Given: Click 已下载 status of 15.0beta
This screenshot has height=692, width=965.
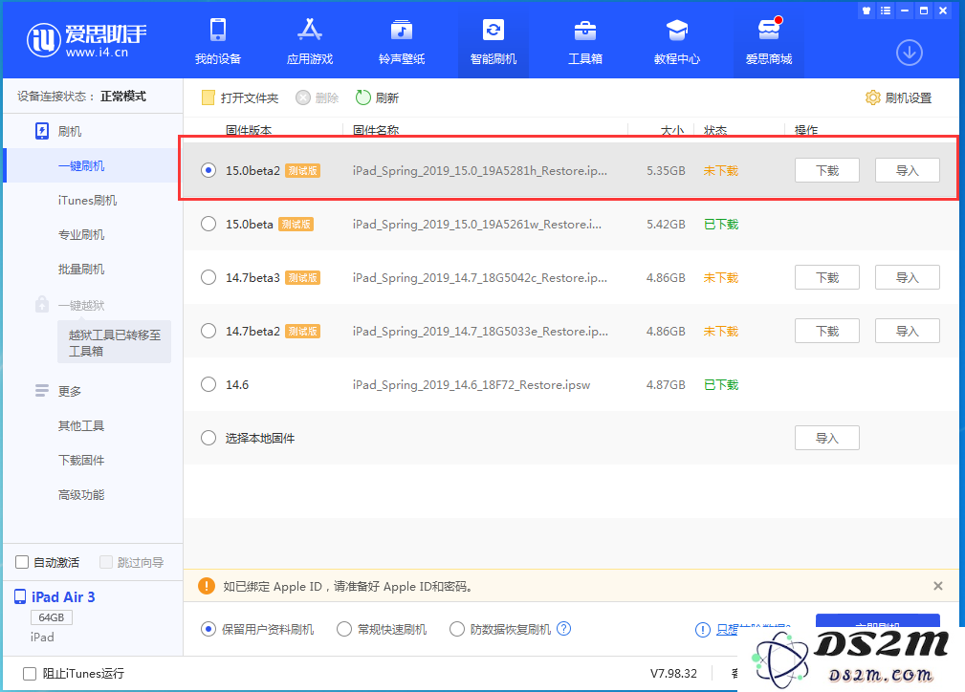Looking at the screenshot, I should pyautogui.click(x=721, y=224).
